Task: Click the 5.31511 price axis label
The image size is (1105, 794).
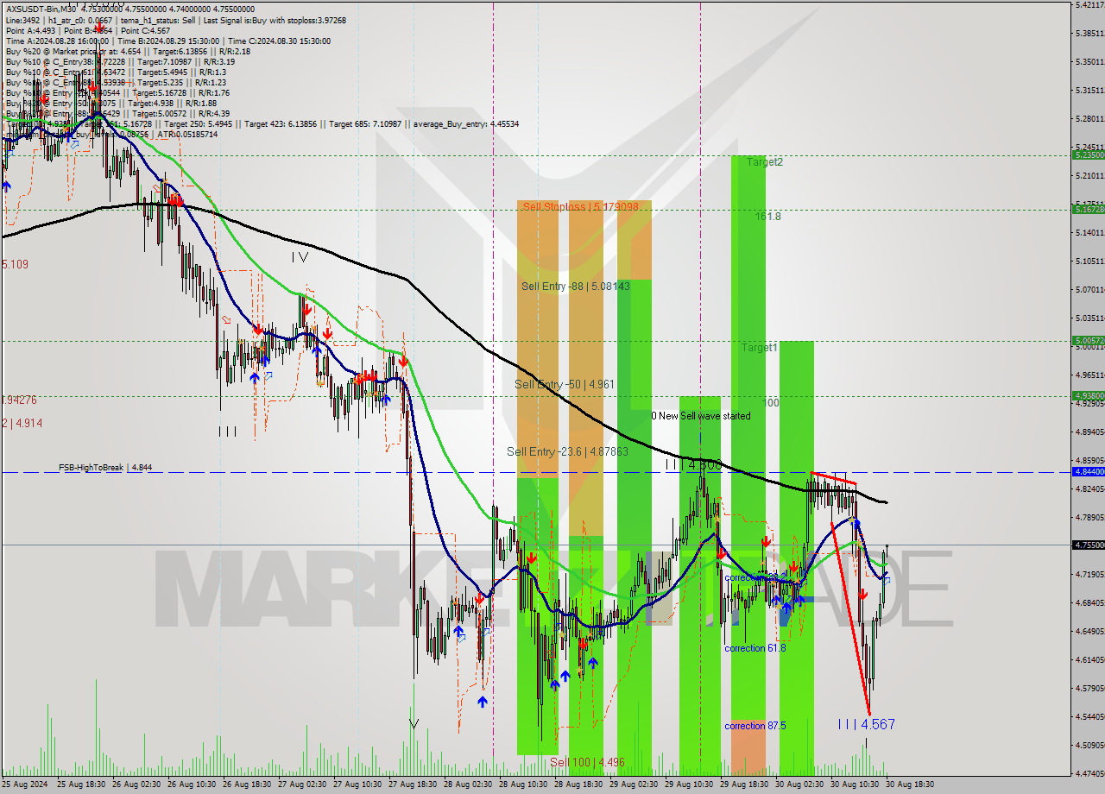Action: coord(1089,90)
